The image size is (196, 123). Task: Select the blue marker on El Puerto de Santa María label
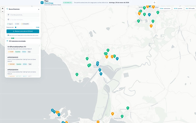coord(98,64)
